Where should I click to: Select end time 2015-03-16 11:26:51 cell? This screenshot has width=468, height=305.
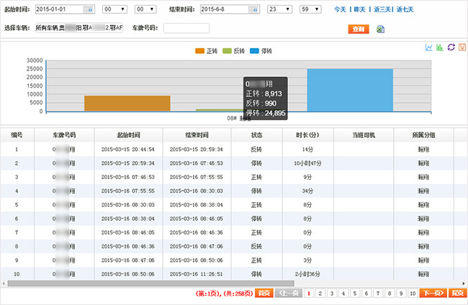197,274
